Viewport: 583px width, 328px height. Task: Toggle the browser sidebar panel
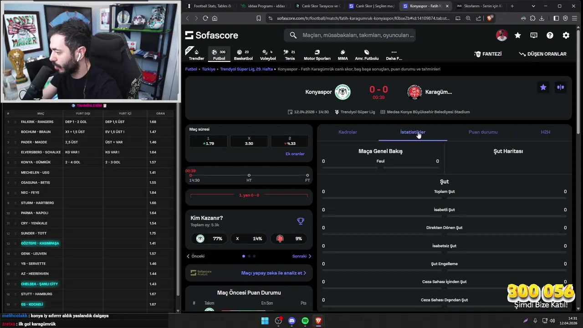coord(556,18)
